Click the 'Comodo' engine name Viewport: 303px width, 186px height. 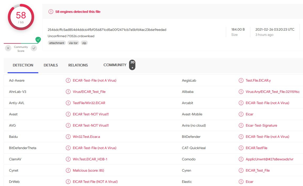pyautogui.click(x=189, y=159)
